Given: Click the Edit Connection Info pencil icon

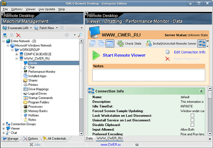Looking at the screenshot, I should click(168, 52).
